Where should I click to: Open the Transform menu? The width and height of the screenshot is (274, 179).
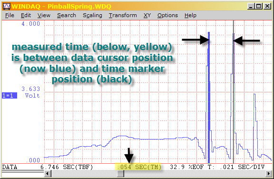tap(123, 15)
